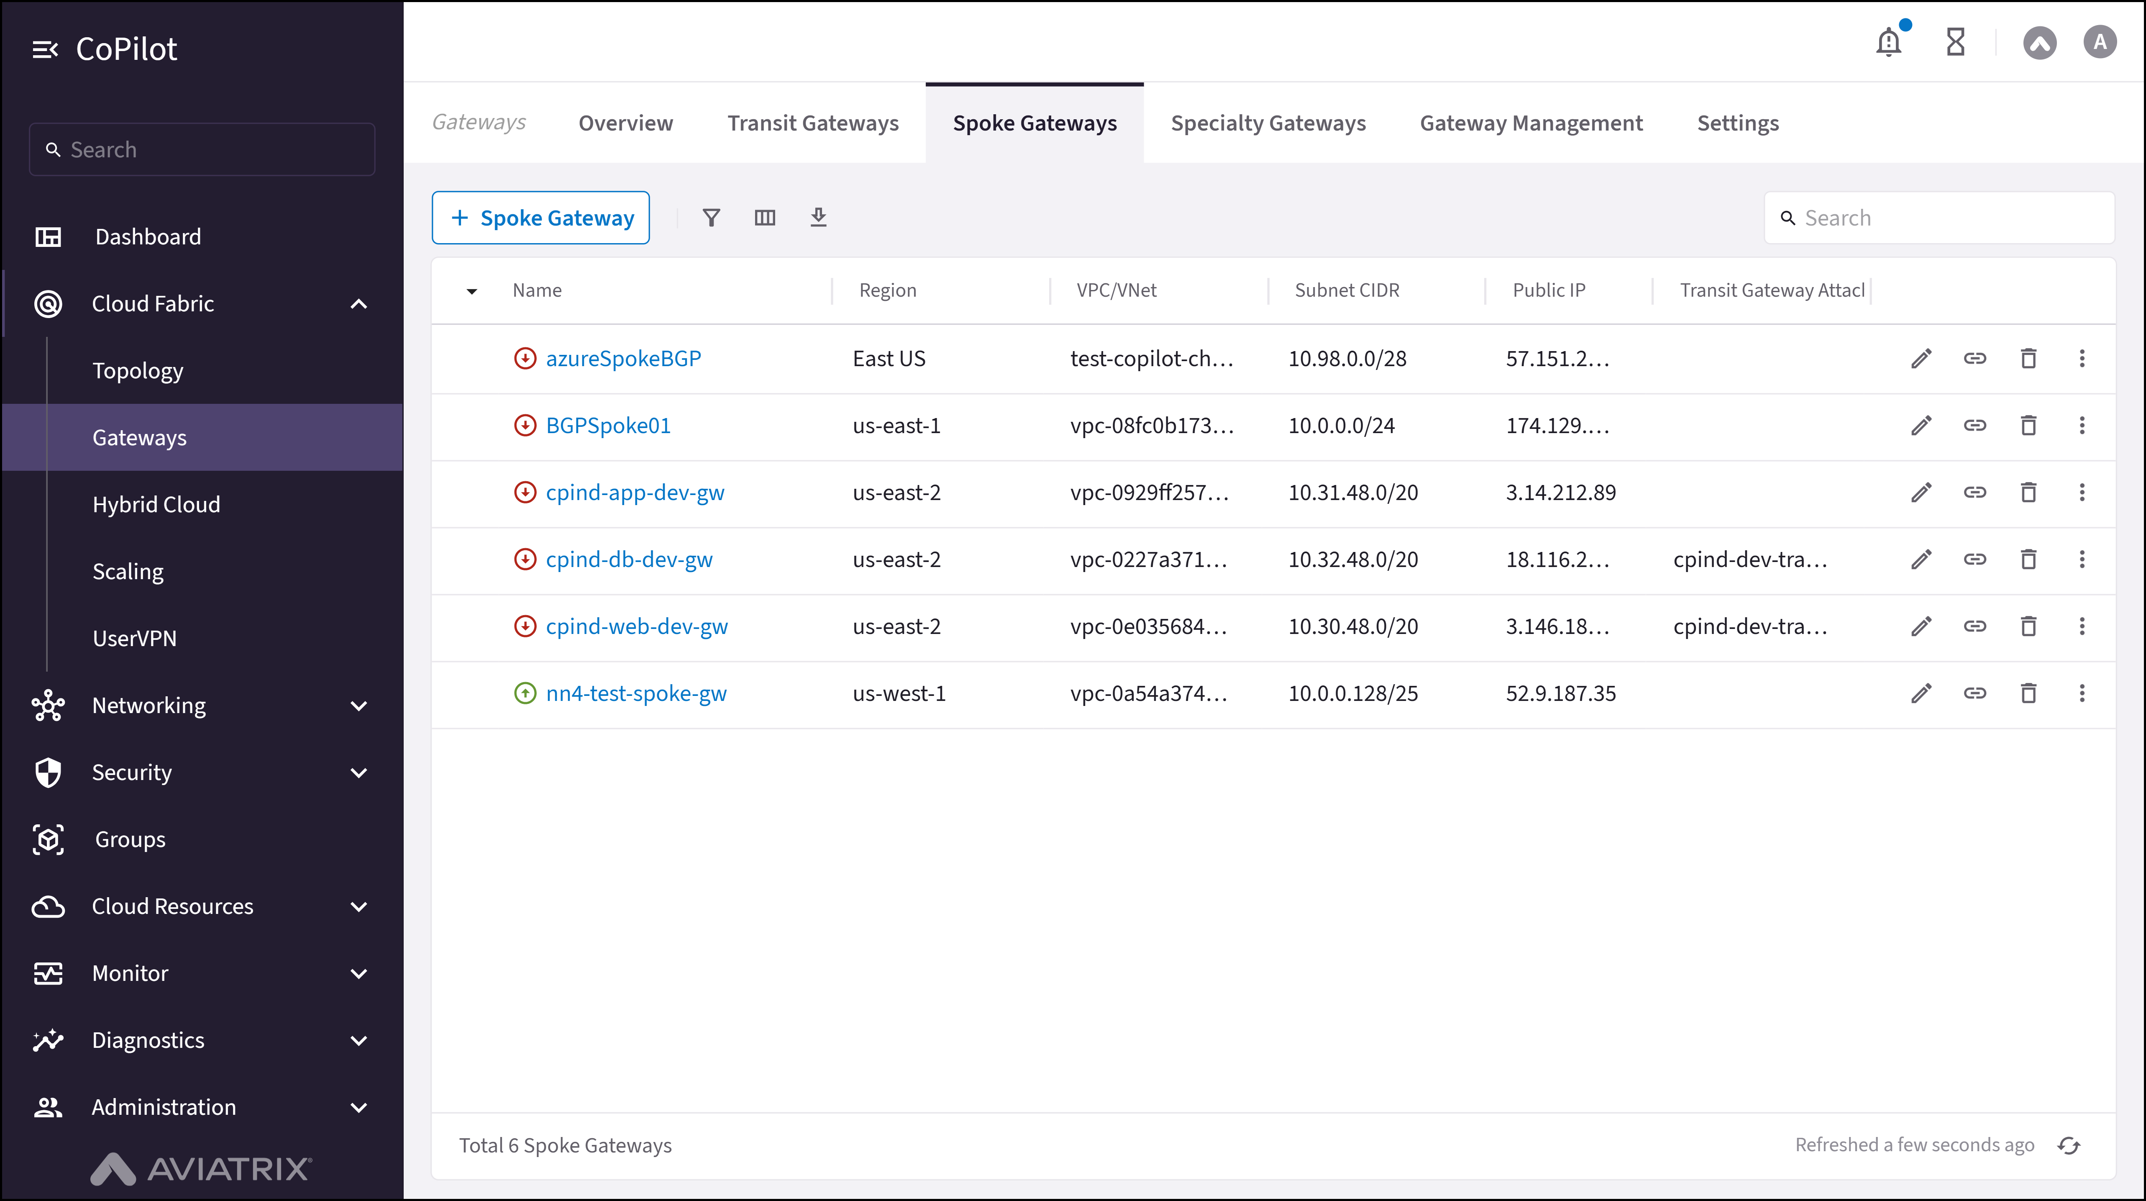Open the column chooser icon
2146x1201 pixels.
(765, 218)
